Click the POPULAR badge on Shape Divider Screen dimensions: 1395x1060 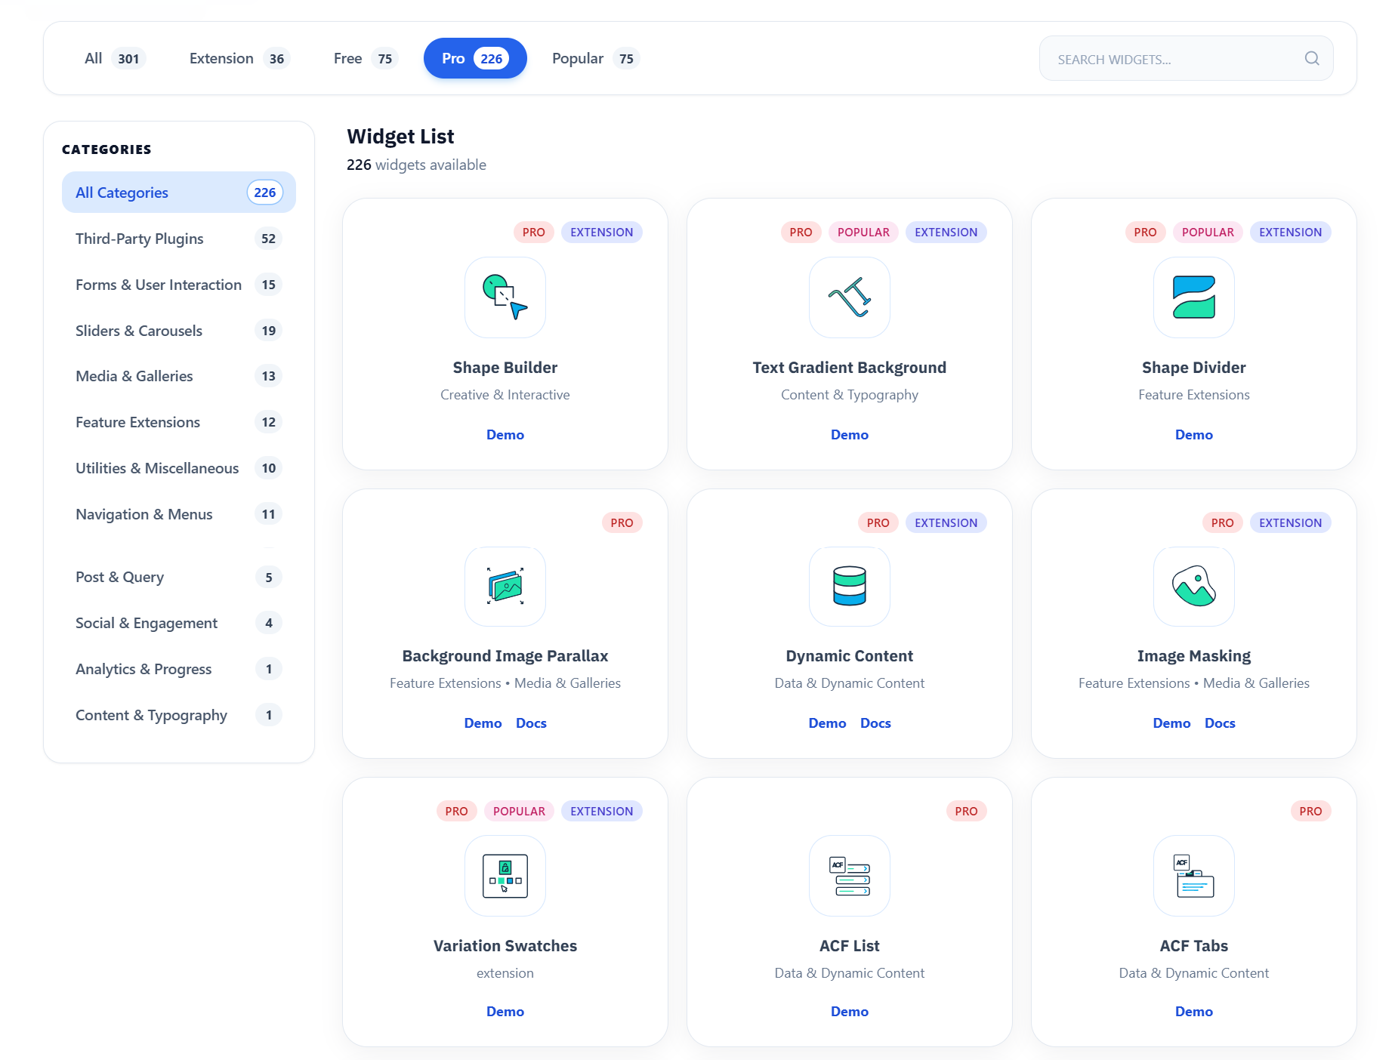1208,233
